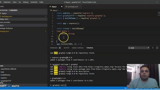
Task: Click the '1 UNSAVED' badge
Action: (x=13, y=10)
